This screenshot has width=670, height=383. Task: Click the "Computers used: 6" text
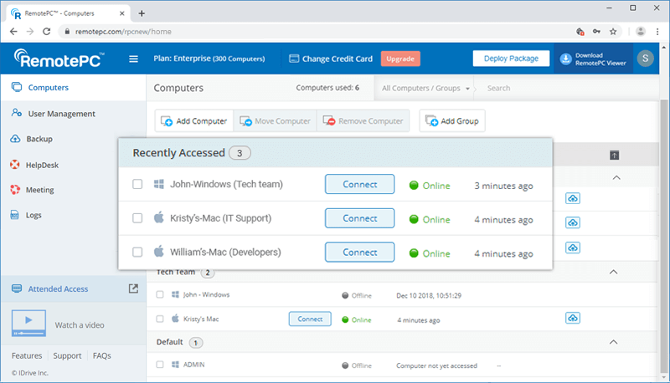(x=327, y=88)
